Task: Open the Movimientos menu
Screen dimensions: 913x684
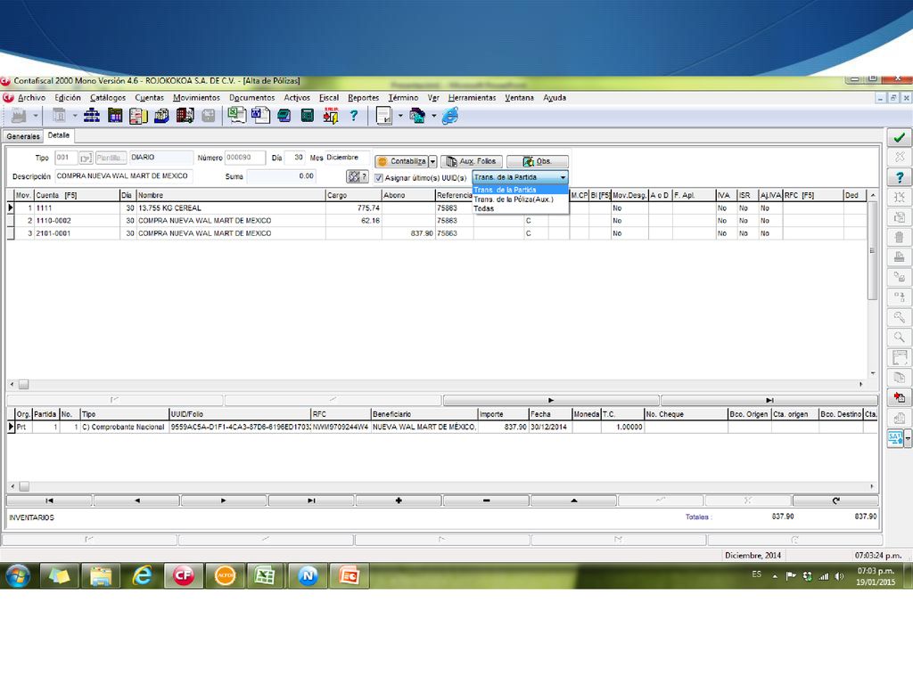Action: click(196, 98)
